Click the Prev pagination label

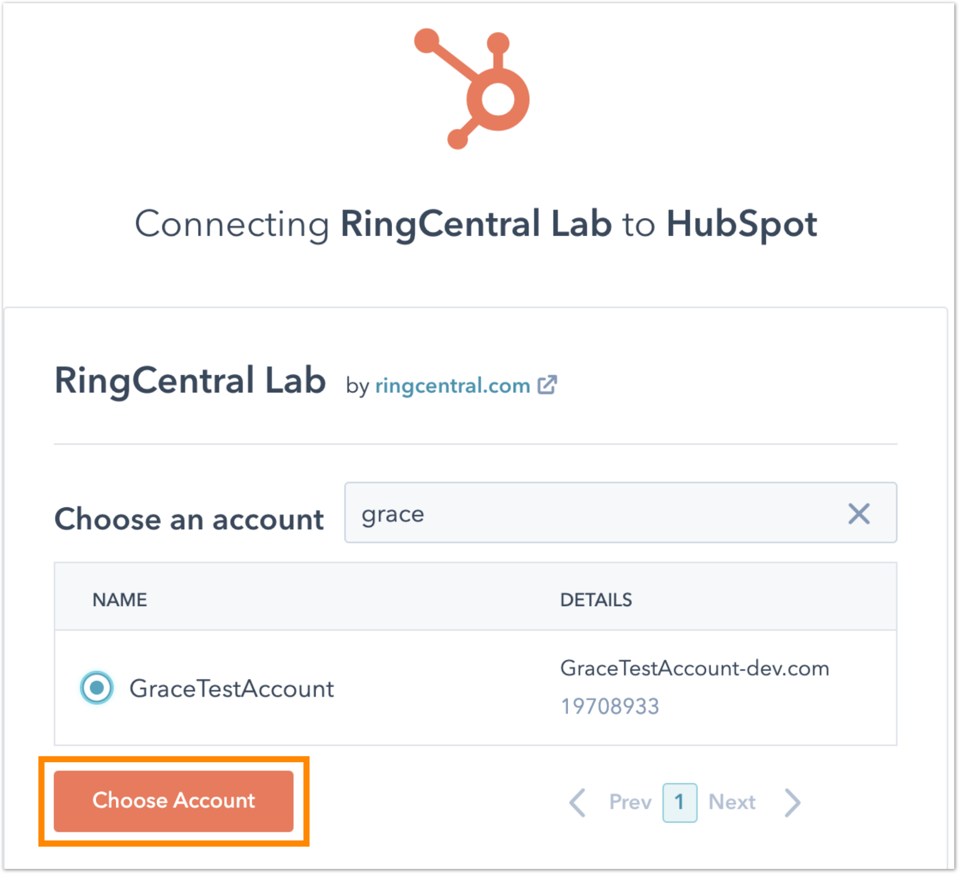pos(630,802)
